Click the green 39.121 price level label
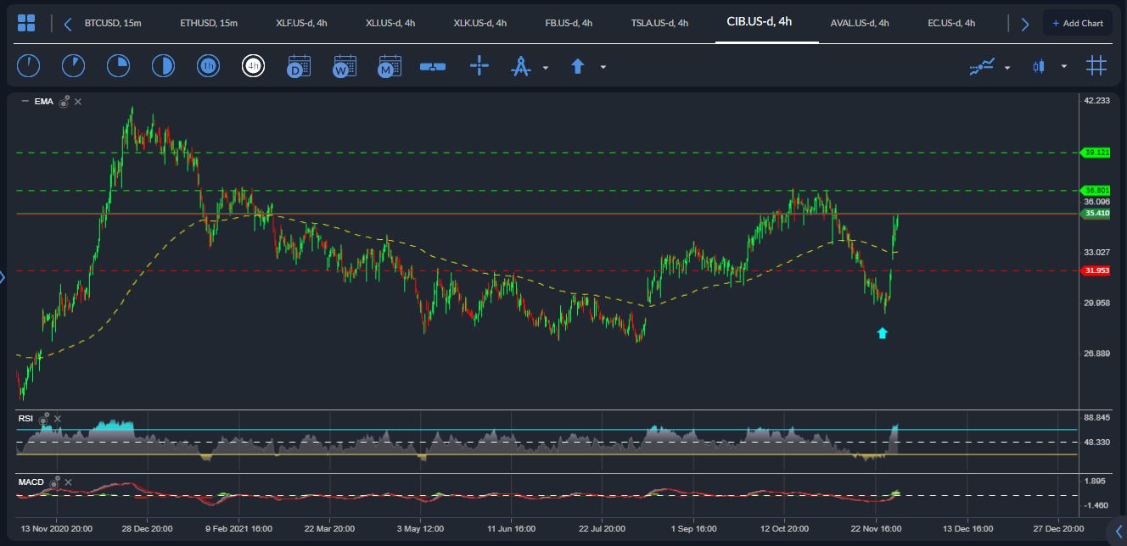 pos(1096,153)
